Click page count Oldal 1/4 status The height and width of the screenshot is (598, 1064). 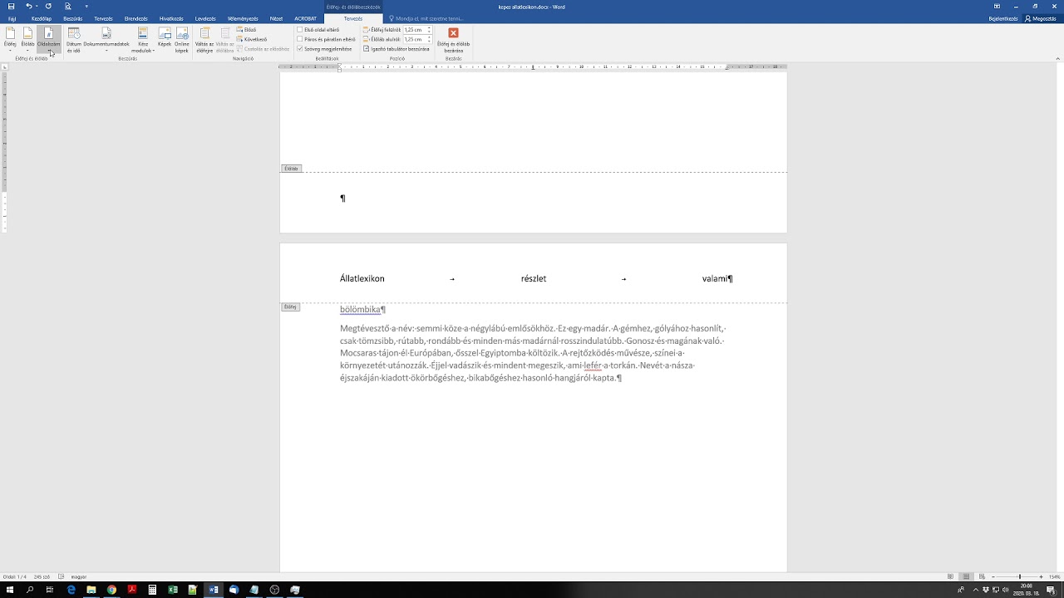15,576
